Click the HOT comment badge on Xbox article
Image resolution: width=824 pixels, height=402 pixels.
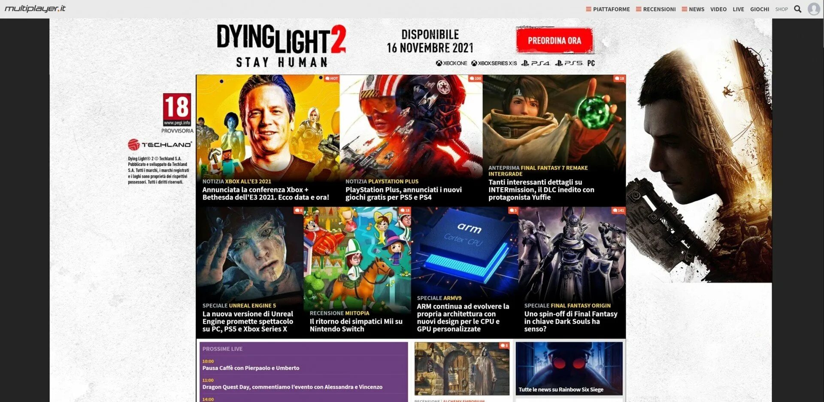click(331, 79)
